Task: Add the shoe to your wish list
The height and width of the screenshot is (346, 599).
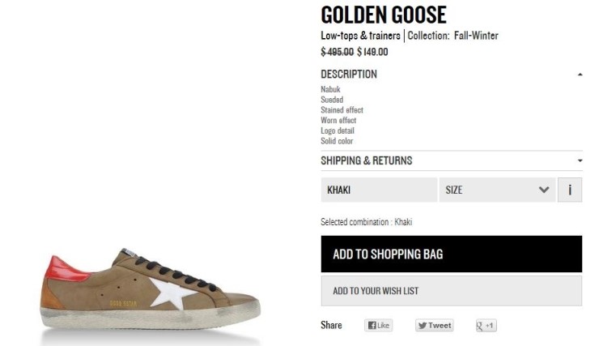Action: tap(451, 291)
